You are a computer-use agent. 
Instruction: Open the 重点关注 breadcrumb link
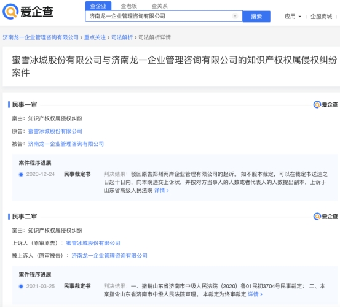point(95,37)
